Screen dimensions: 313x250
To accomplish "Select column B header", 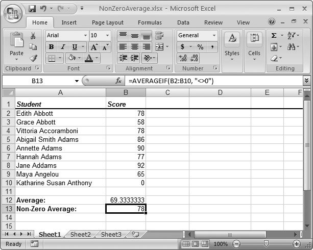I will [x=126, y=92].
